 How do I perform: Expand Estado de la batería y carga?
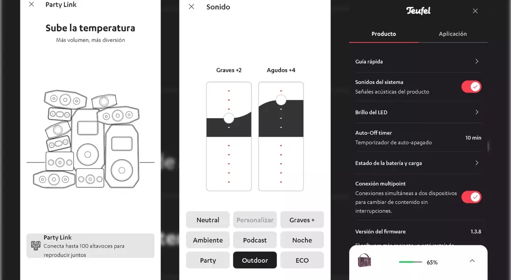click(476, 163)
